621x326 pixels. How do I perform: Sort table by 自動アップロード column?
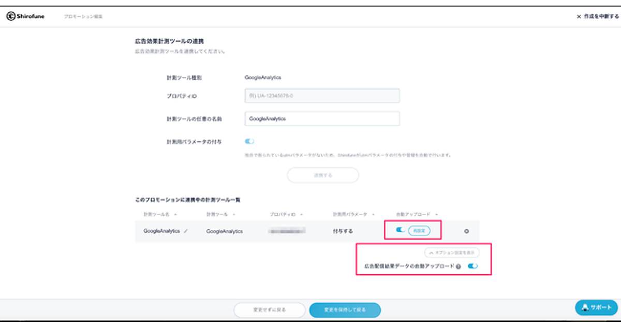click(417, 214)
